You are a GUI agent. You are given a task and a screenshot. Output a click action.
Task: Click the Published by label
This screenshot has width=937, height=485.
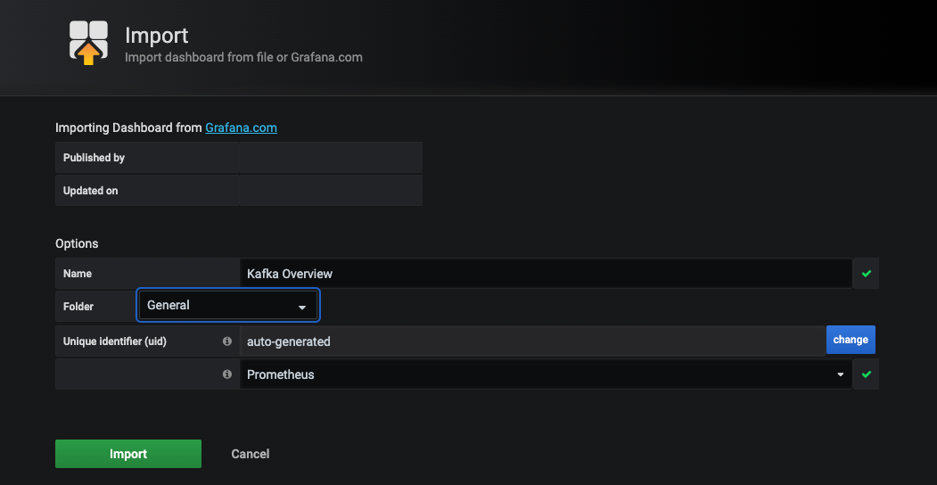point(94,158)
